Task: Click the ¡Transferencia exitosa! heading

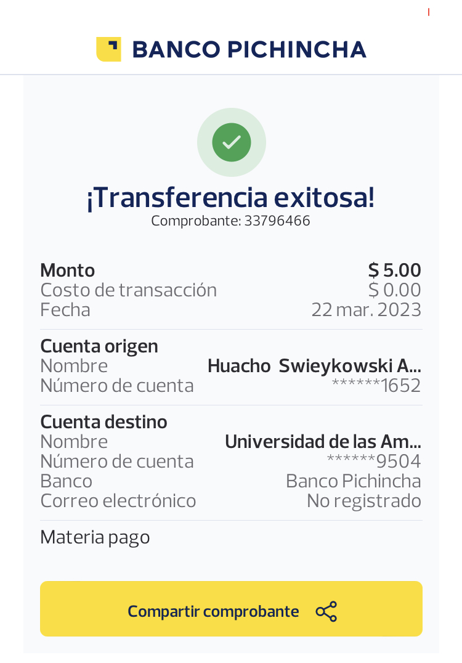Action: click(231, 198)
